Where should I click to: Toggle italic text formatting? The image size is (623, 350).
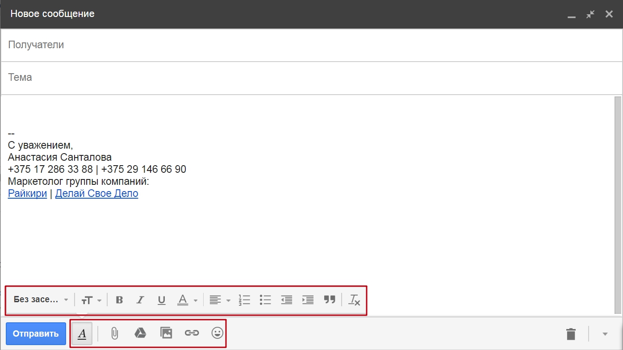tap(140, 300)
